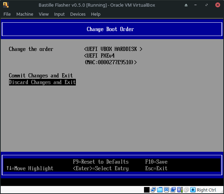
Task: Open the Input menu
Action: 59,14
